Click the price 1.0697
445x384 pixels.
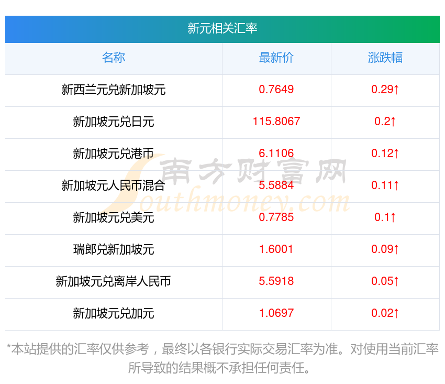point(276,313)
